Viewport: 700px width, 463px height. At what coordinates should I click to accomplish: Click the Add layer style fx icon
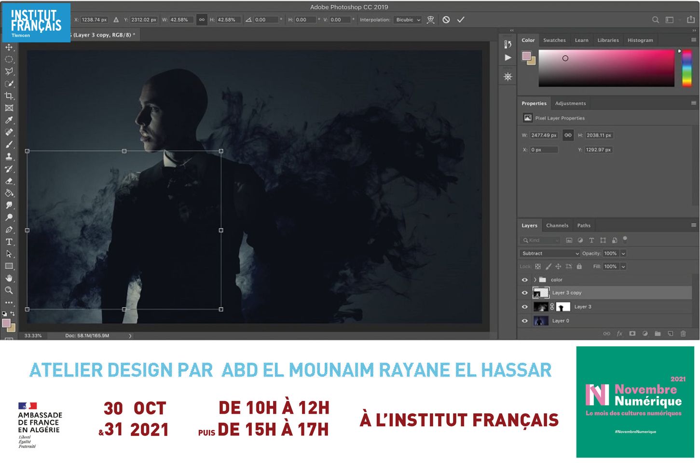click(x=619, y=333)
